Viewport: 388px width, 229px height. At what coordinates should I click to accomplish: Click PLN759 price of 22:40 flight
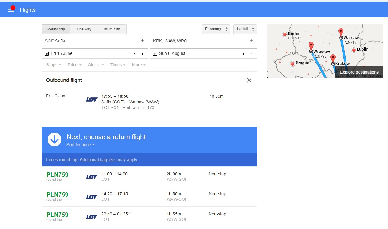(57, 215)
